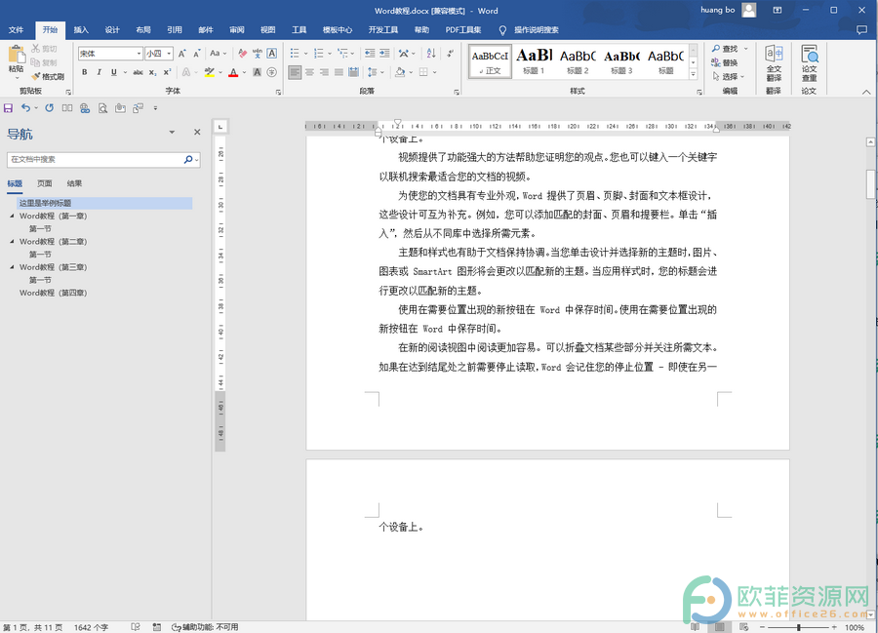
Task: Open the font size 小四 dropdown
Action: tap(169, 54)
